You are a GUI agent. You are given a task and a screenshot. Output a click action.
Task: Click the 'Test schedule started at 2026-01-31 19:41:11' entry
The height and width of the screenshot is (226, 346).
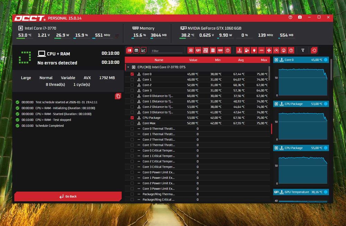coord(66,102)
